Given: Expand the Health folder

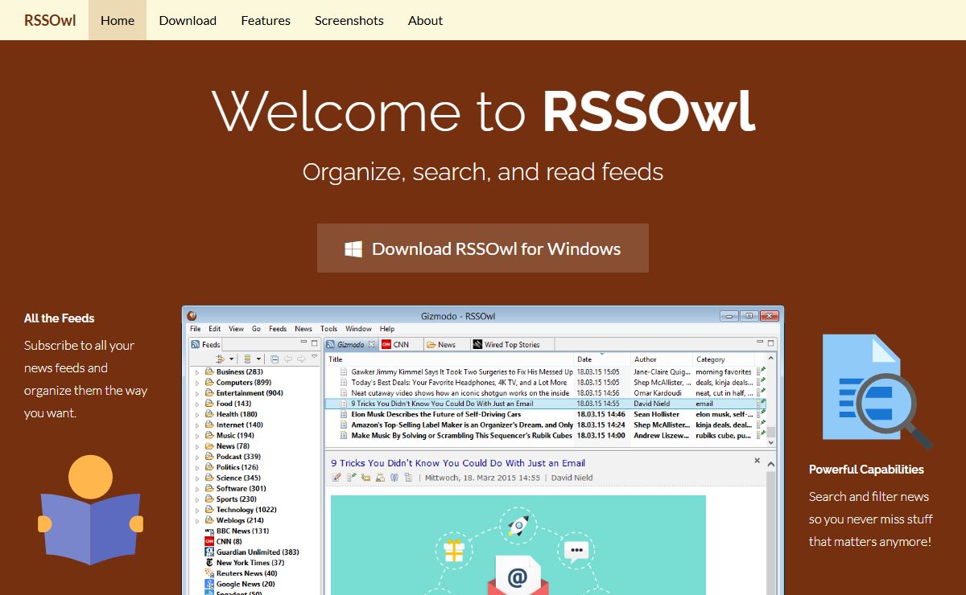Looking at the screenshot, I should 197,414.
